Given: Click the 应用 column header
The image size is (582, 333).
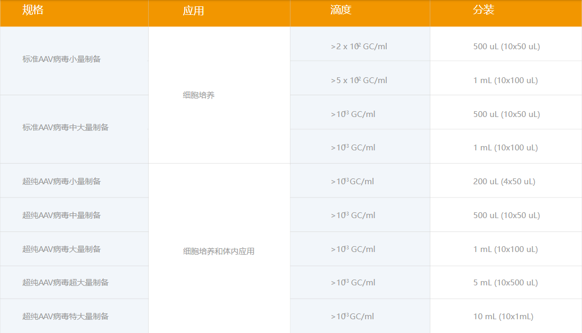Looking at the screenshot, I should pyautogui.click(x=193, y=11).
